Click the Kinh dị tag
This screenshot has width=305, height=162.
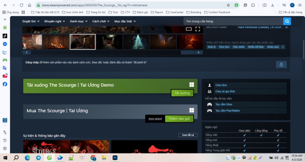coord(212,47)
